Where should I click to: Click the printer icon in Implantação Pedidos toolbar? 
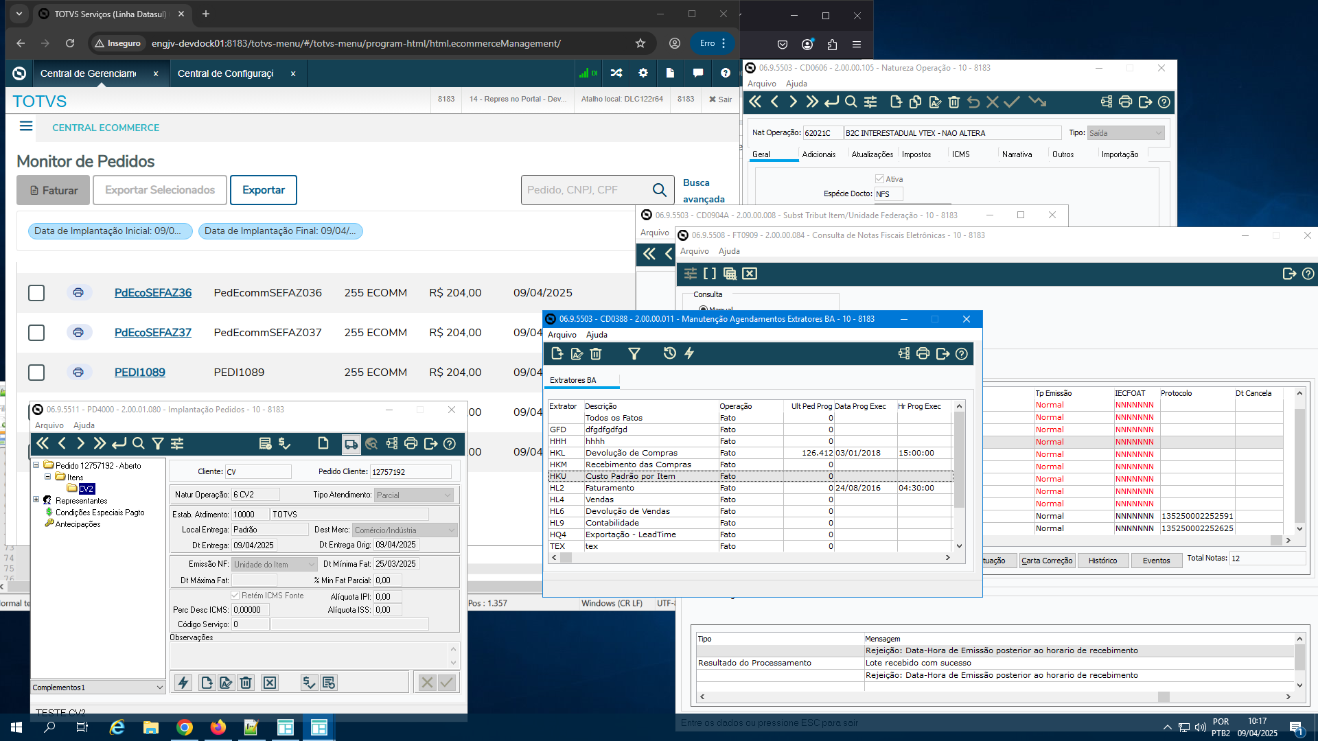click(411, 444)
